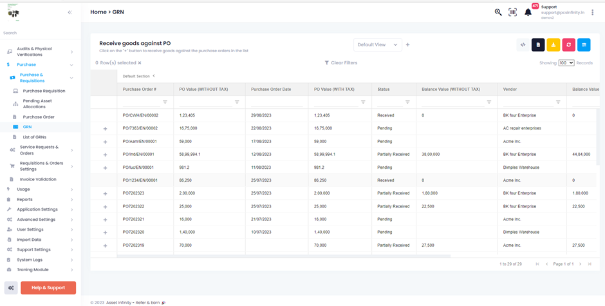Click vendor AC repair enterprises cell
The height and width of the screenshot is (306, 605).
532,128
